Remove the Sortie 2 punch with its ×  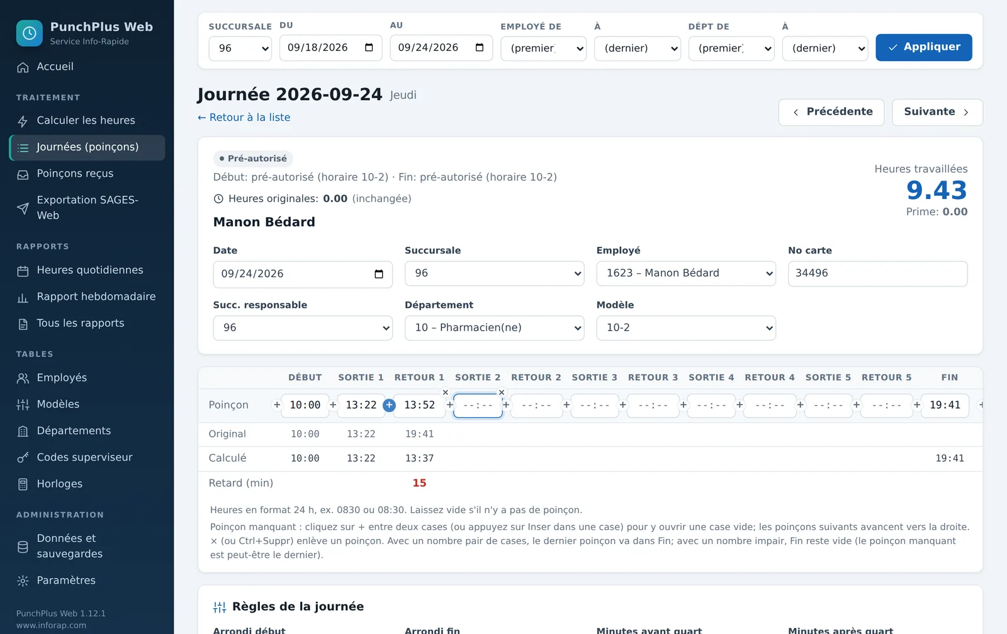point(502,392)
